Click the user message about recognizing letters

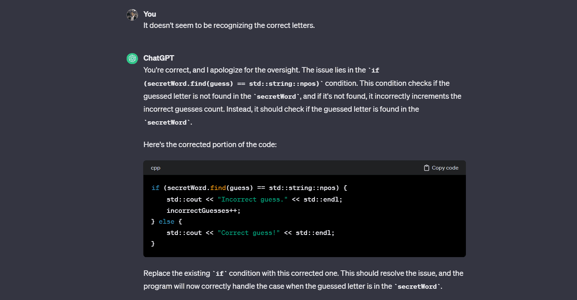[229, 26]
